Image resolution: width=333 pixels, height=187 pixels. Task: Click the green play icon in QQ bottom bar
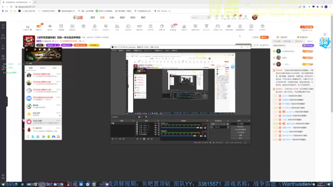coord(44,137)
